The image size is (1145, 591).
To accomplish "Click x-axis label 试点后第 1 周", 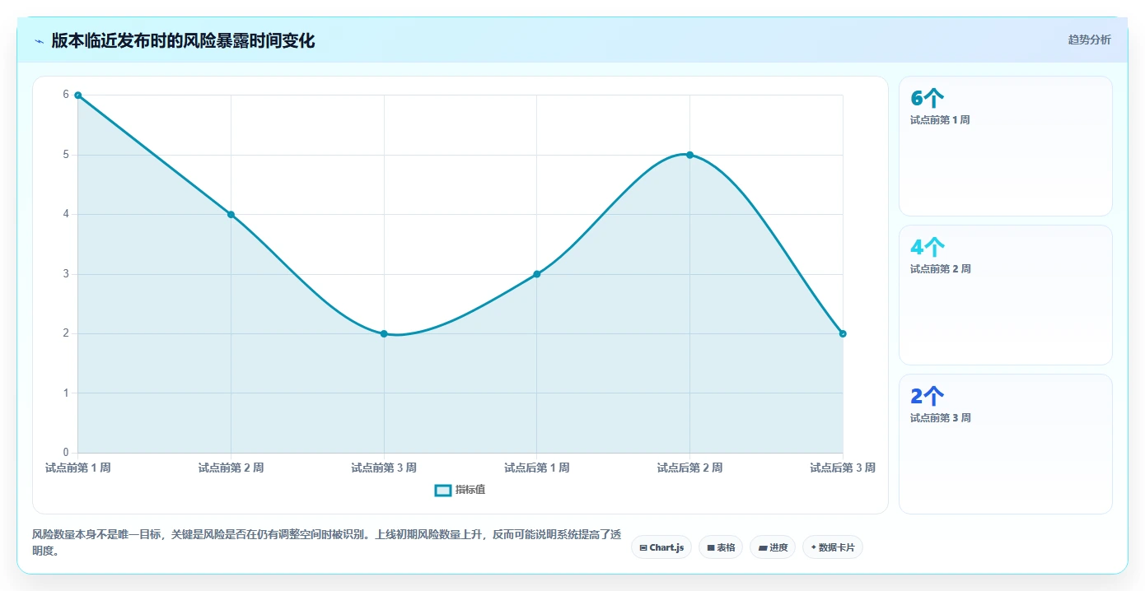I will click(536, 468).
